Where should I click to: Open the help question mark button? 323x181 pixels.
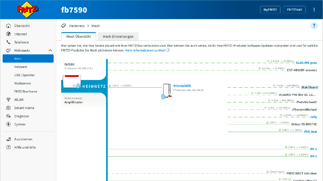[314, 26]
